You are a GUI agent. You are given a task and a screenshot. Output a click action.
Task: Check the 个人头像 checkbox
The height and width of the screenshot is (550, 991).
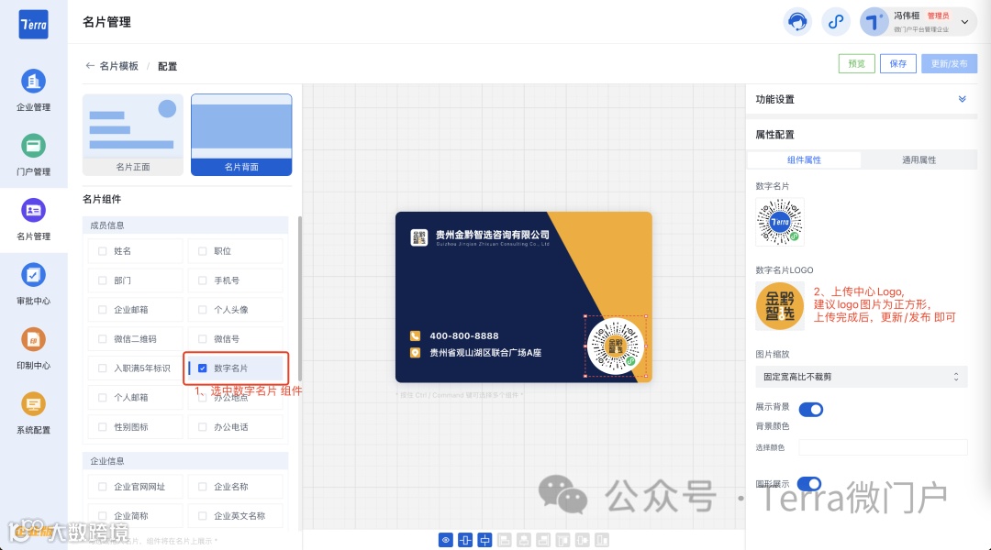pos(202,310)
